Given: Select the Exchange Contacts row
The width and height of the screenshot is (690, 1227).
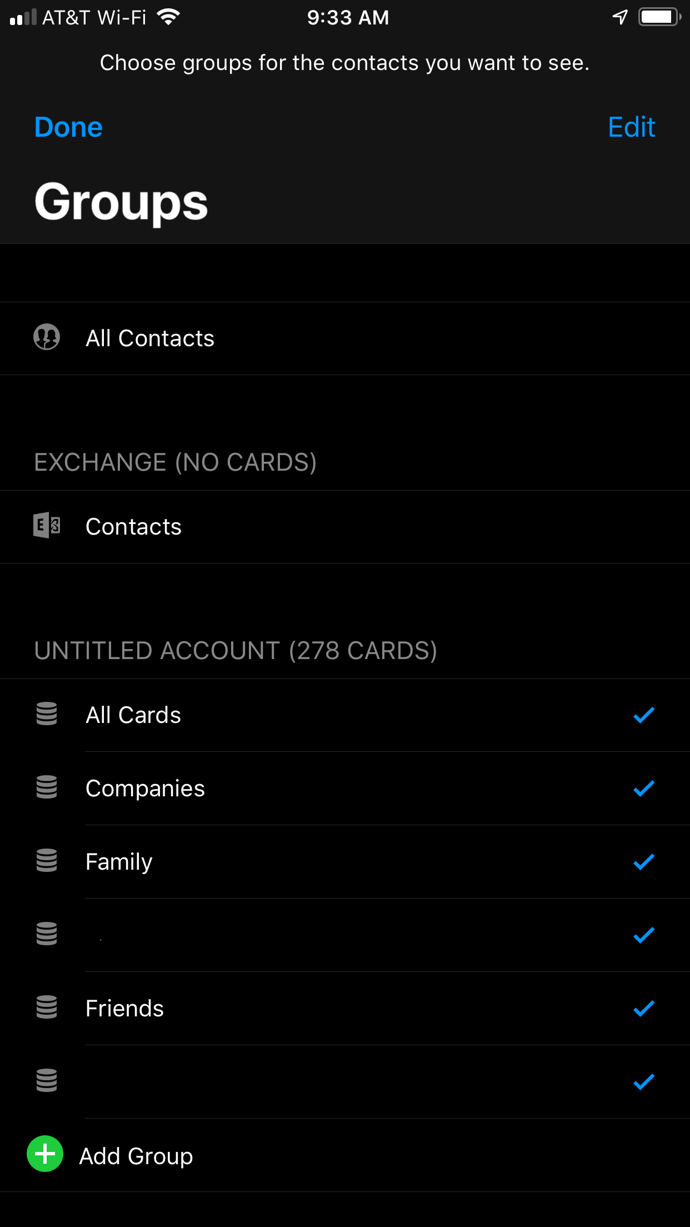Looking at the screenshot, I should pyautogui.click(x=345, y=527).
